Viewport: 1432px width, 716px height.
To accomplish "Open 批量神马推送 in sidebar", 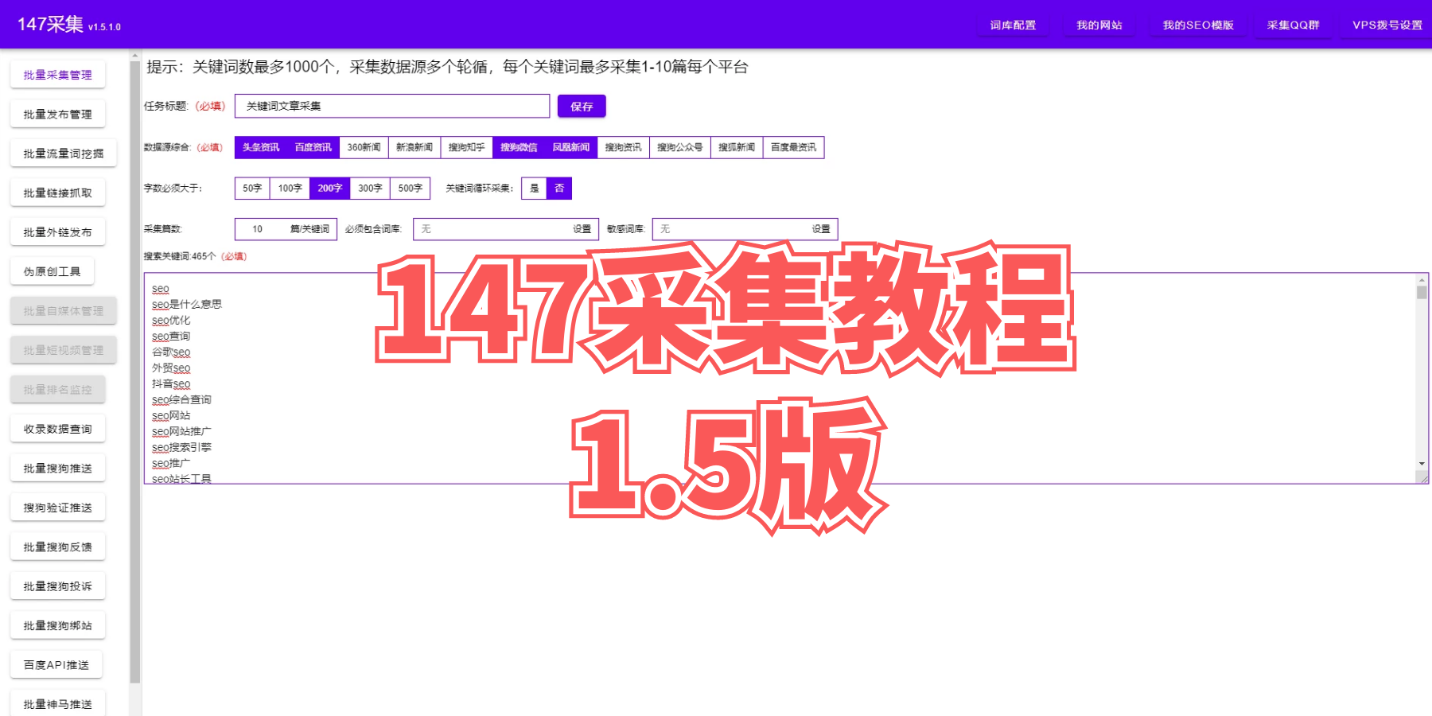I will (x=58, y=704).
